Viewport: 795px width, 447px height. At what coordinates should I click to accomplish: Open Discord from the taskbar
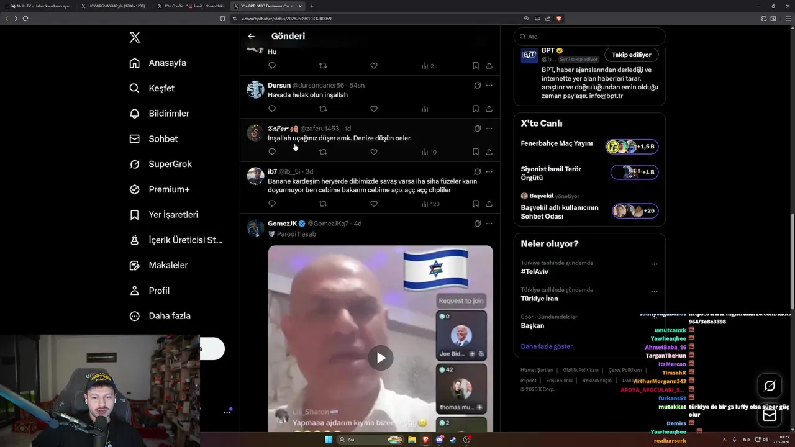(440, 440)
